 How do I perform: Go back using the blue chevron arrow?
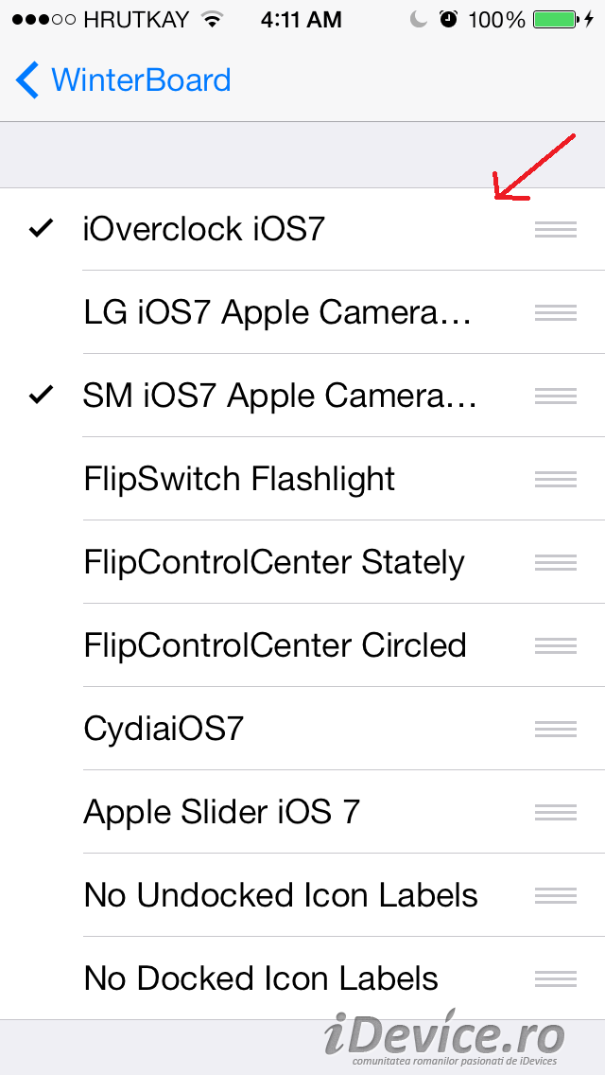coord(27,80)
